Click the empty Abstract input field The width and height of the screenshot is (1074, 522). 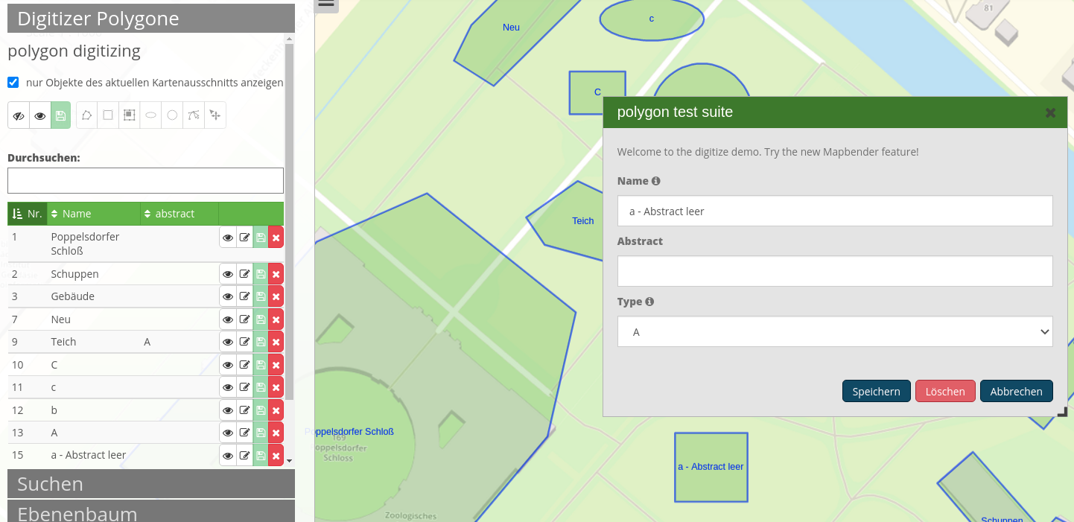click(835, 271)
